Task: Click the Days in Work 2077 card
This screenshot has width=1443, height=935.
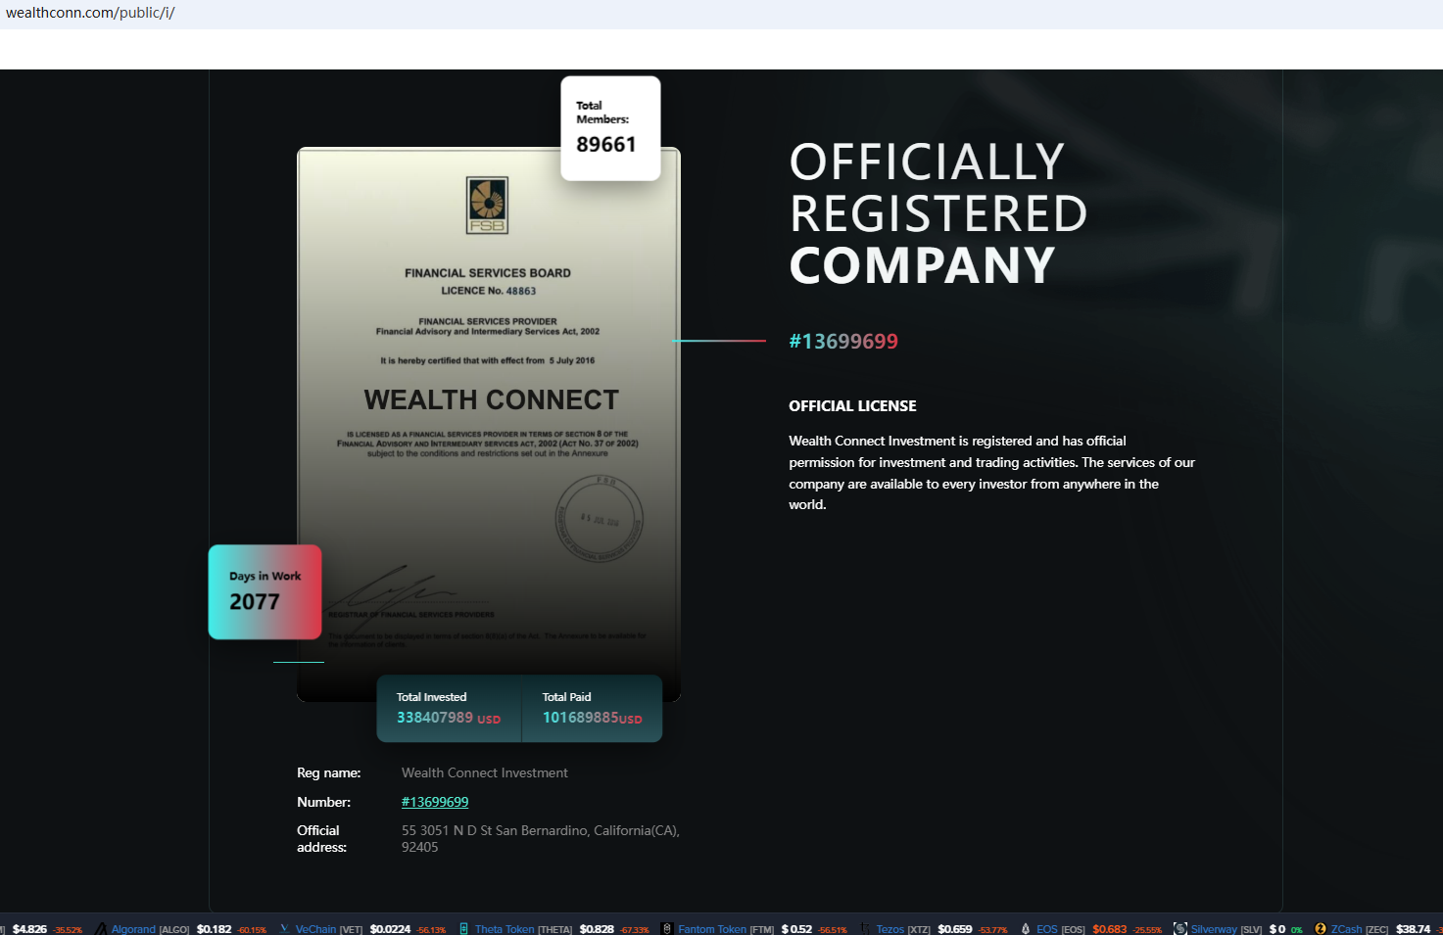Action: 265,591
